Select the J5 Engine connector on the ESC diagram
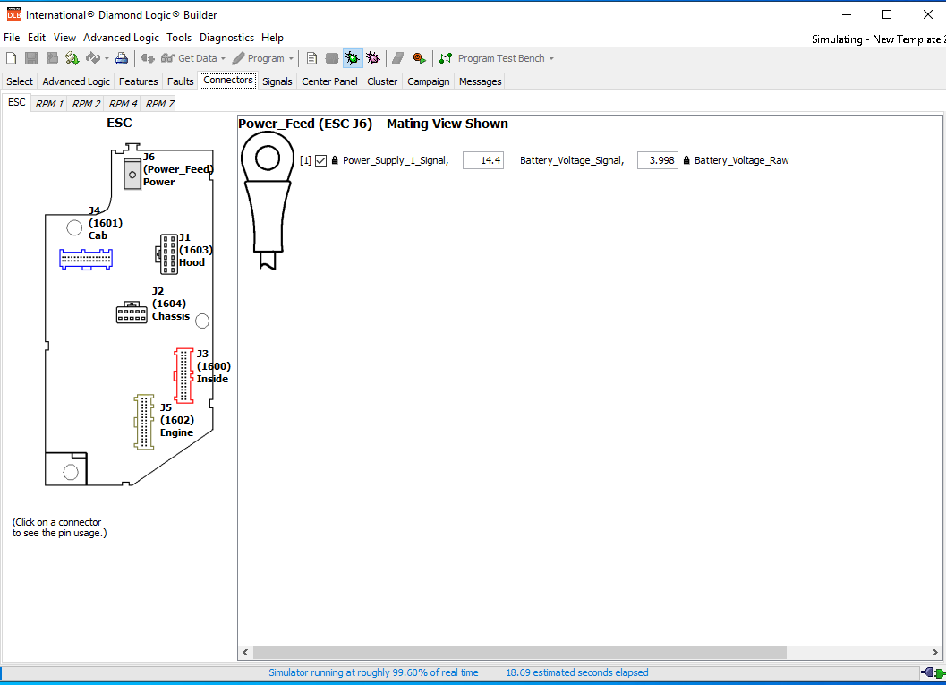946x685 pixels. tap(143, 421)
